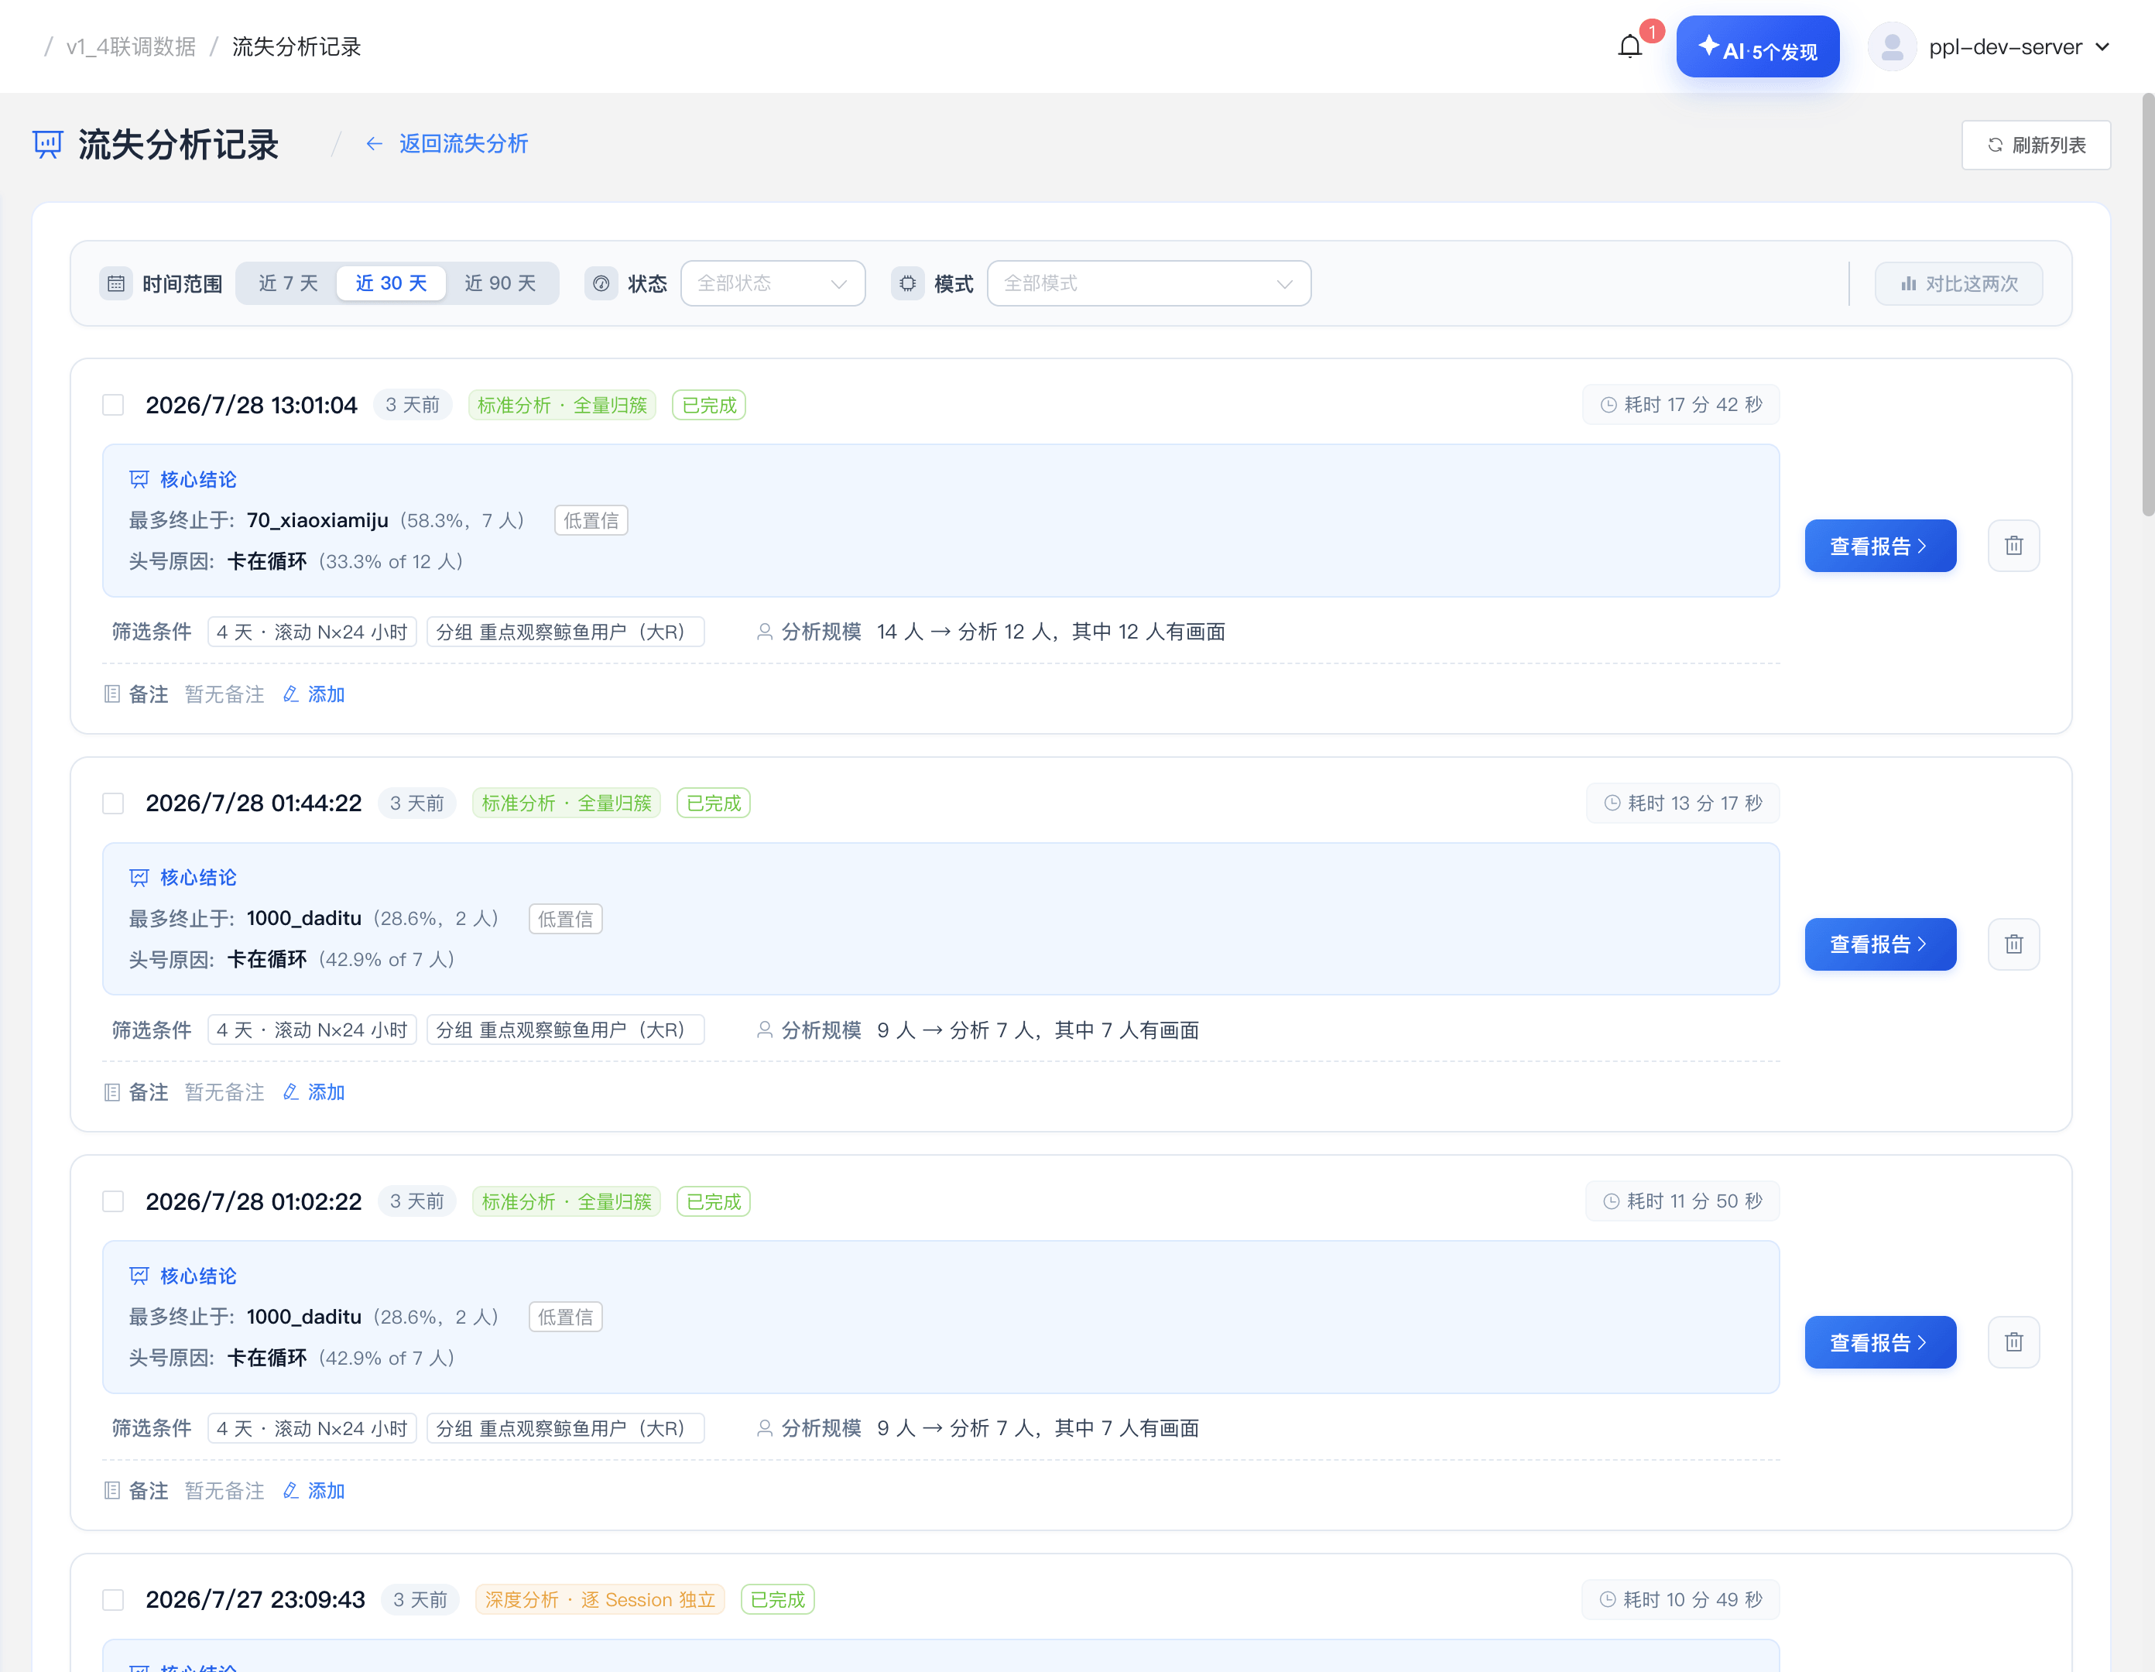Add a note to the 13:01:04 record
The width and height of the screenshot is (2155, 1672).
pos(315,694)
